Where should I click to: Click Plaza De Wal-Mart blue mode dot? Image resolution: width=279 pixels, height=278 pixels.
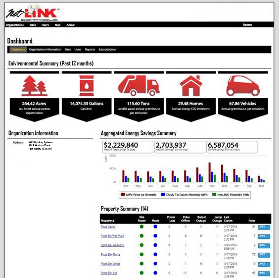click(x=155, y=236)
